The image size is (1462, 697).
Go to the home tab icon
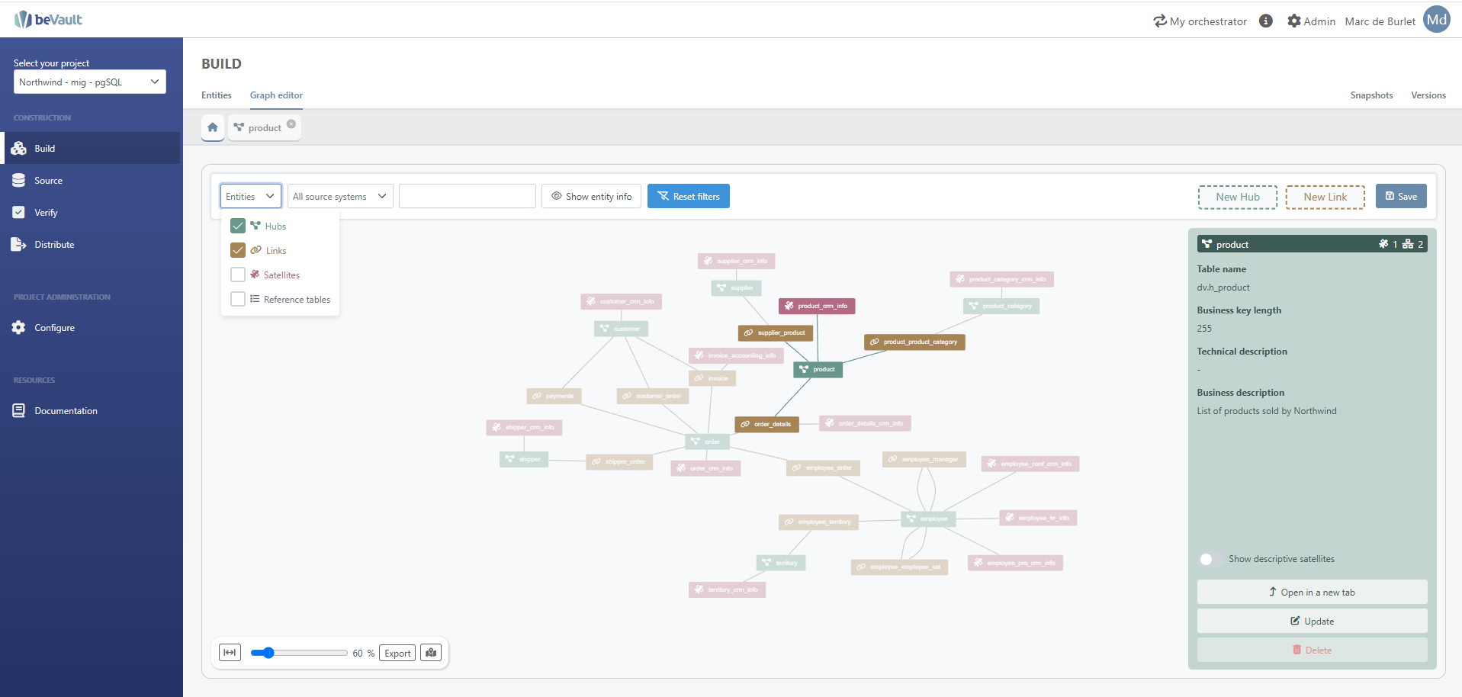[213, 127]
